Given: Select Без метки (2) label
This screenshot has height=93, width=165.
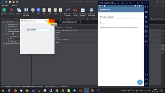Looking at the screenshot, I should (14, 36).
